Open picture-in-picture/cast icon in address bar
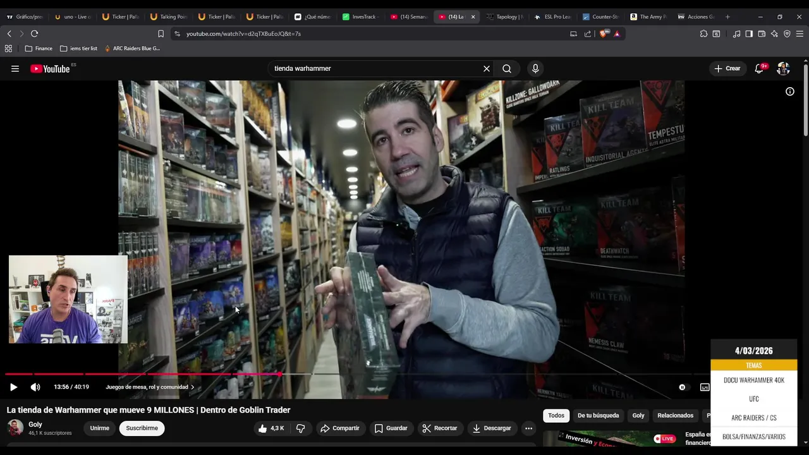The width and height of the screenshot is (809, 455). 573,33
